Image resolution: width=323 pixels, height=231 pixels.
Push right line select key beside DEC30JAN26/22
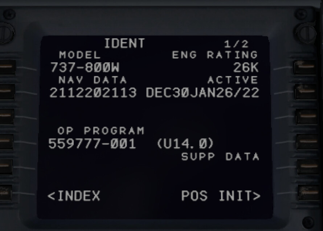306,92
